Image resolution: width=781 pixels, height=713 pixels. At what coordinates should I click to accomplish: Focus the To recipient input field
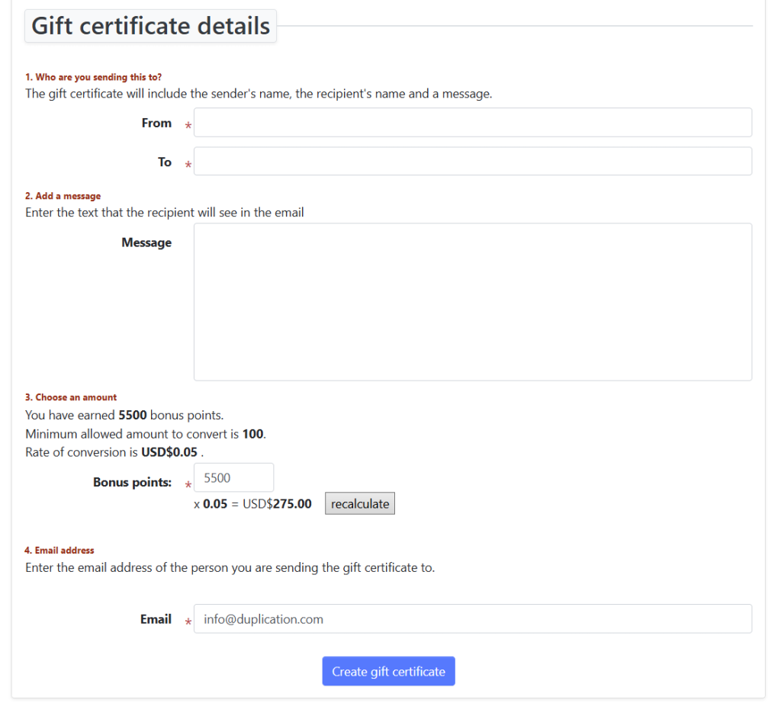(472, 162)
